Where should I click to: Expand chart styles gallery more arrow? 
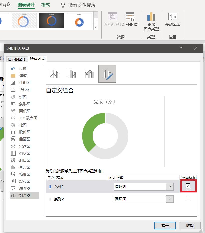pyautogui.click(x=96, y=27)
